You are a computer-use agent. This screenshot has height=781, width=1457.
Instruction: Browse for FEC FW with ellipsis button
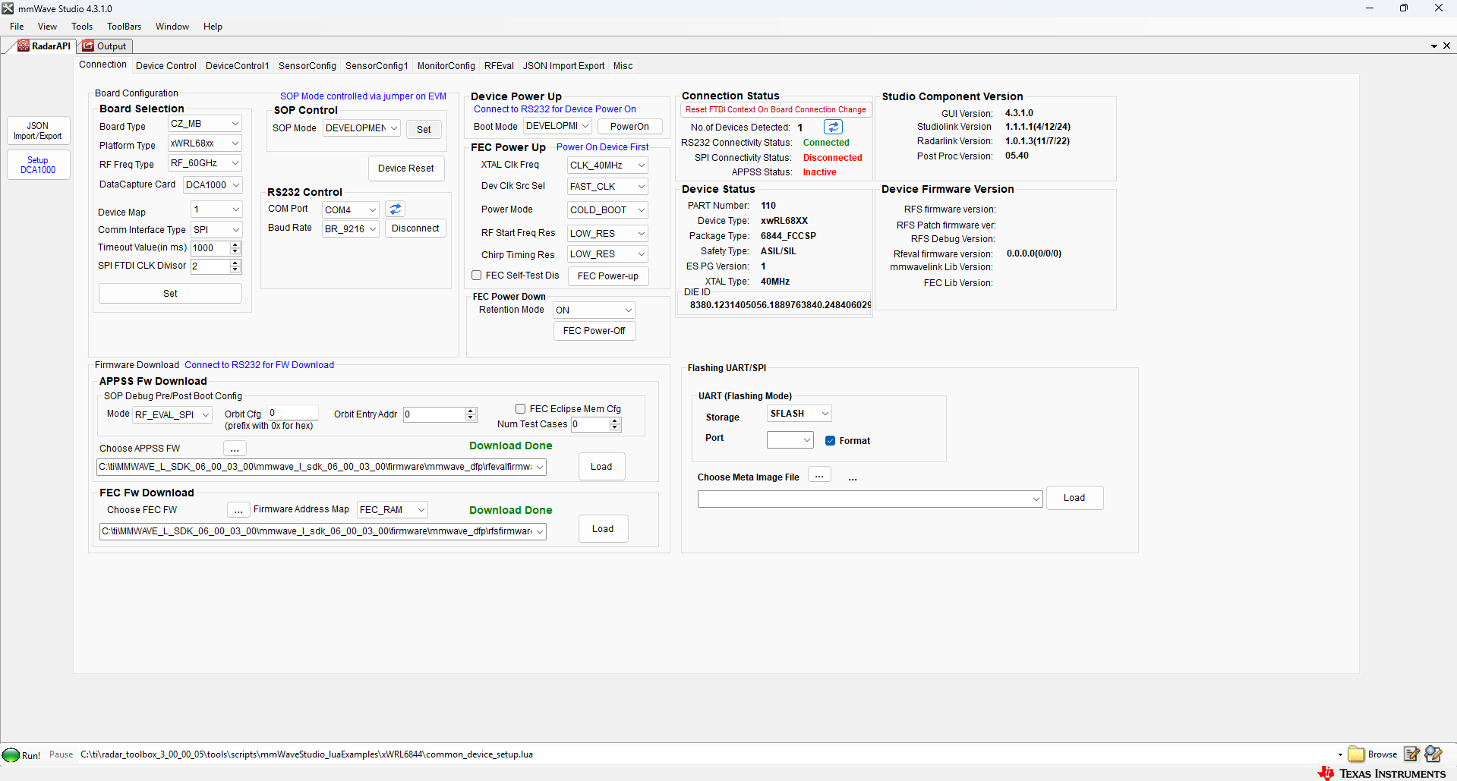238,510
